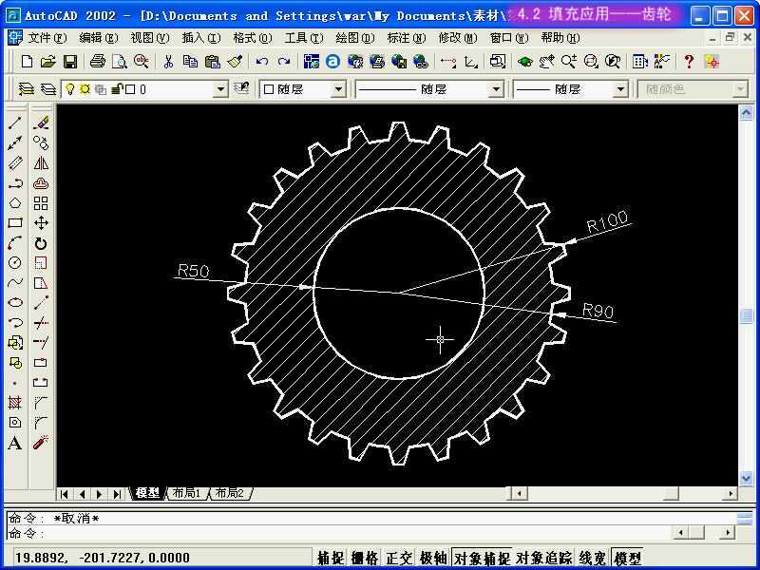
Task: Select the Ellipse draw tool
Action: point(15,302)
